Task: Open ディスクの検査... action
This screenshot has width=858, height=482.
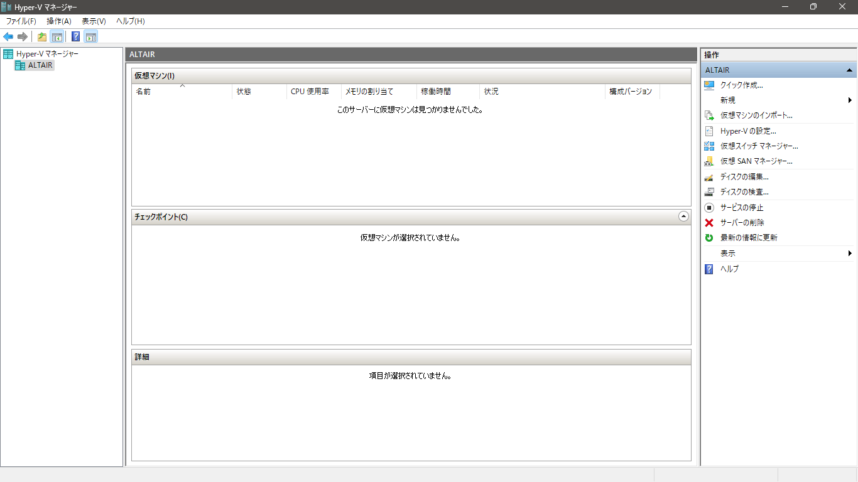Action: point(744,192)
